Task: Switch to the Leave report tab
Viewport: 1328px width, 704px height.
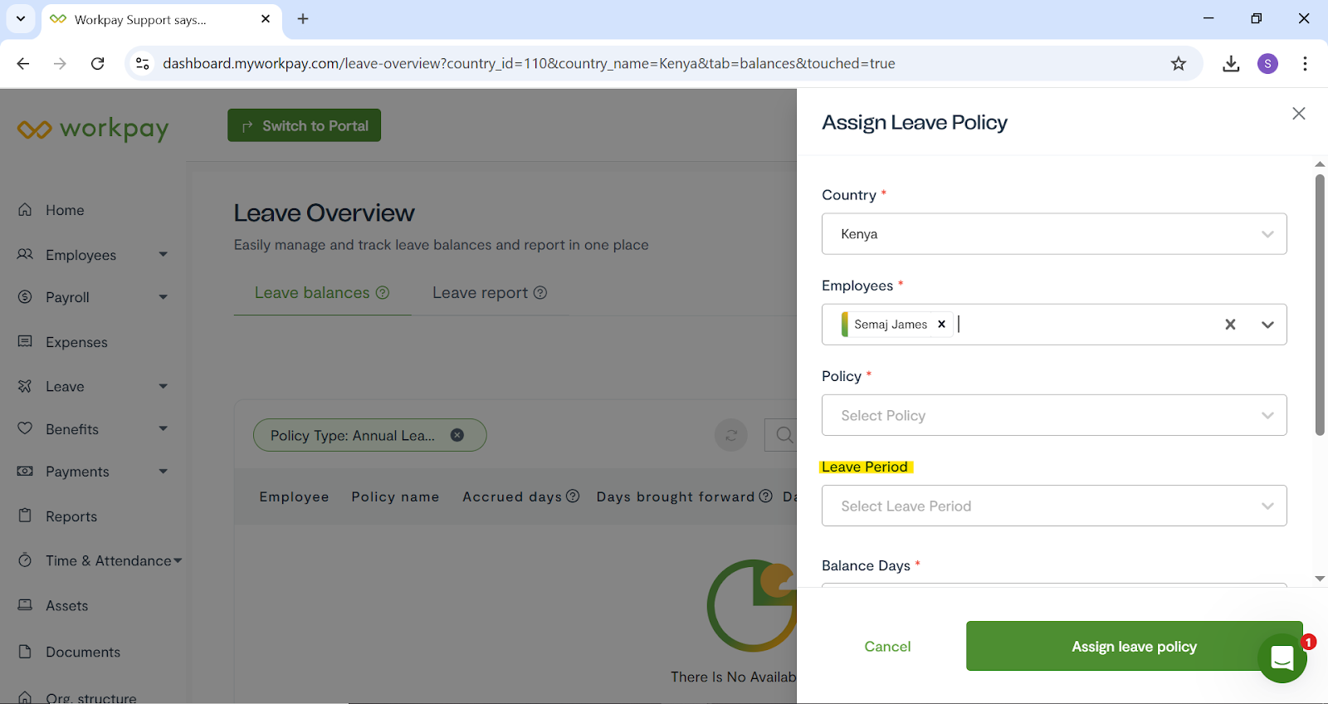Action: pyautogui.click(x=481, y=293)
